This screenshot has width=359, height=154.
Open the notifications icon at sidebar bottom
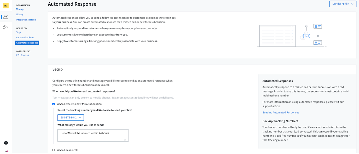pos(6,152)
